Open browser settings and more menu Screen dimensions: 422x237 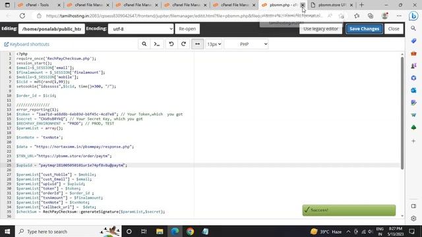399,16
